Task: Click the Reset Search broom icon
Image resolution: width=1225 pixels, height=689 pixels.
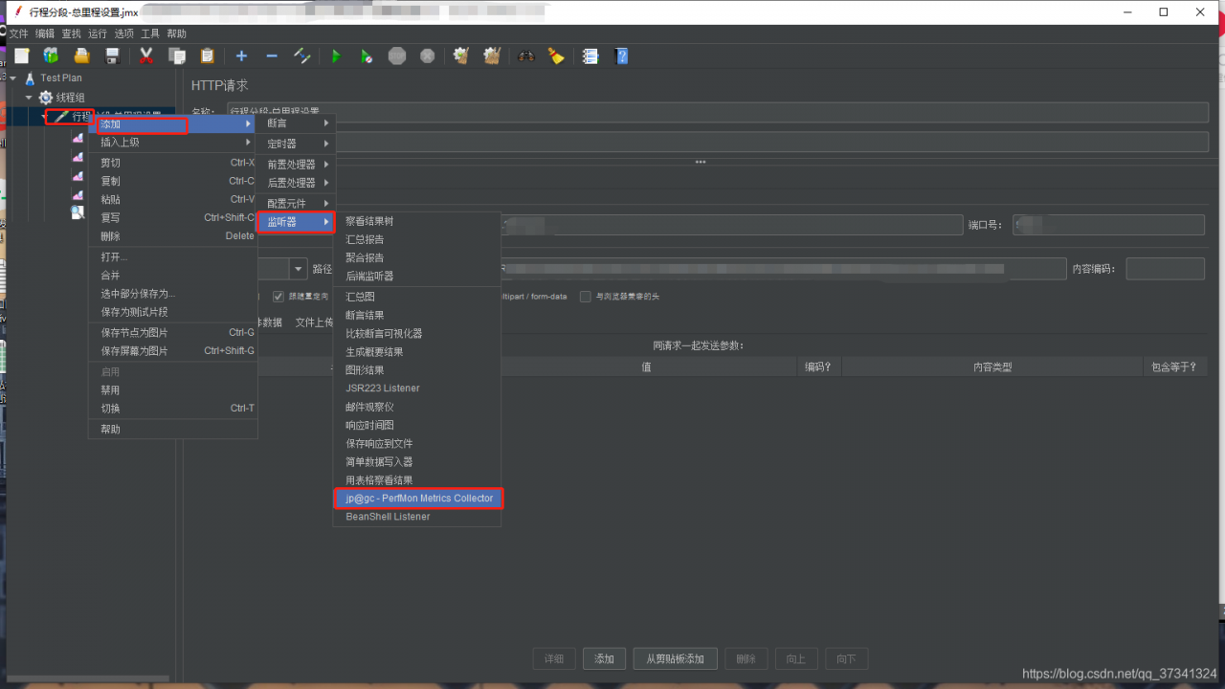Action: 556,56
